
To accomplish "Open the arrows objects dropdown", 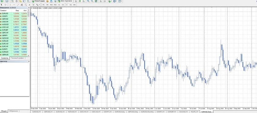I will 38,5.
